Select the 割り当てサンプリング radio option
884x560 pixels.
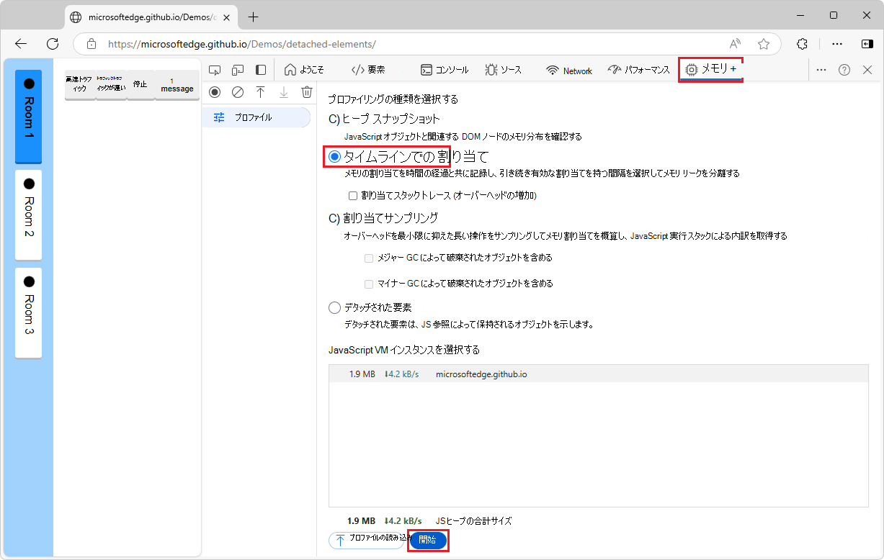pyautogui.click(x=334, y=217)
